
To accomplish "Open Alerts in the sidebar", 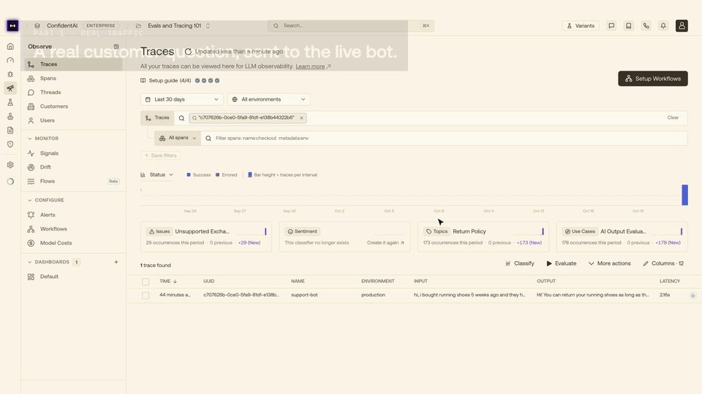I will [x=73, y=215].
